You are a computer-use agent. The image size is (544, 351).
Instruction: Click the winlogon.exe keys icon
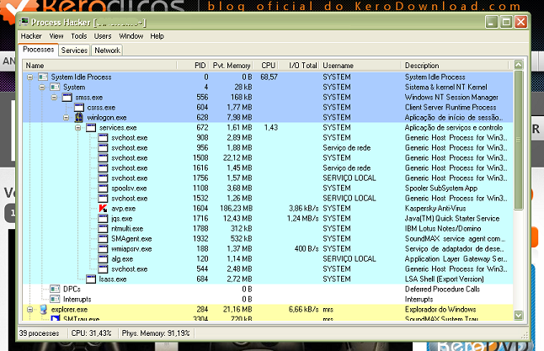click(79, 117)
